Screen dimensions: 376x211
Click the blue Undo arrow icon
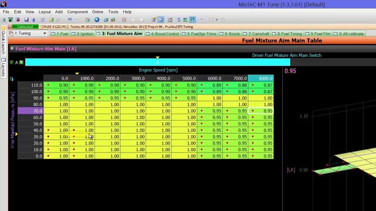[69, 20]
